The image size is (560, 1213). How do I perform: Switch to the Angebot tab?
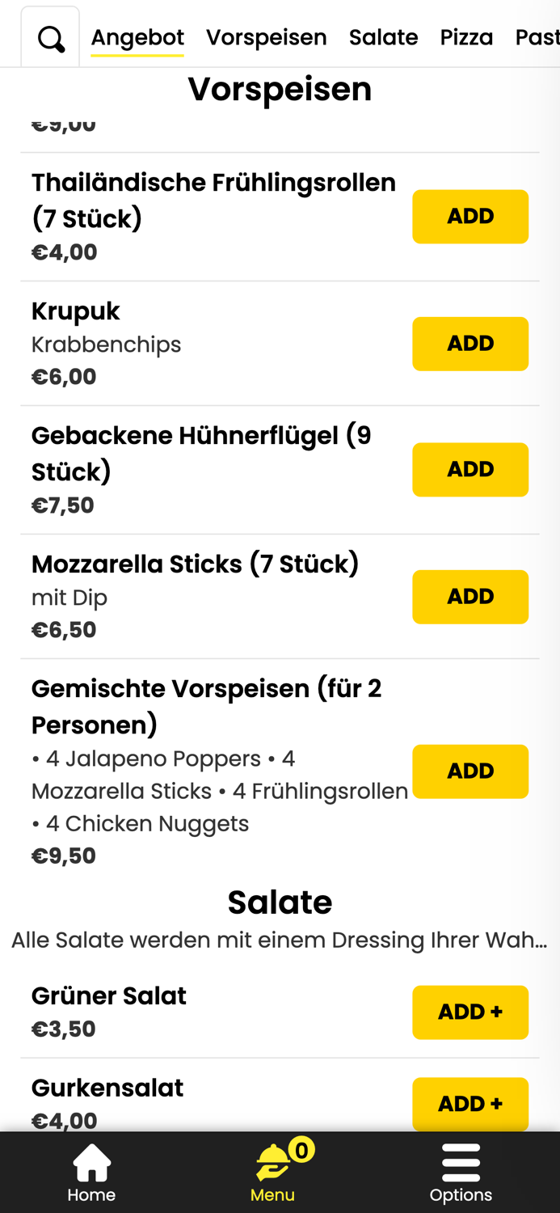click(x=137, y=37)
